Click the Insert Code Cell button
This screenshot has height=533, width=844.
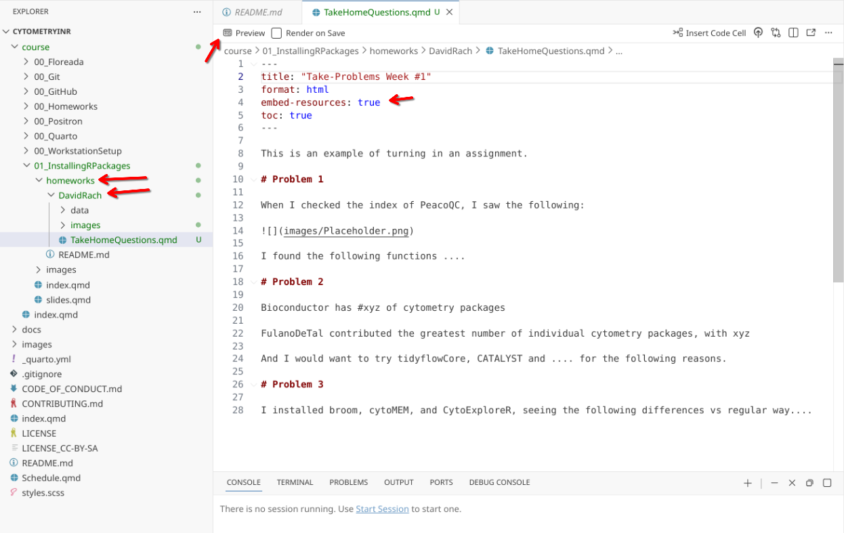click(709, 33)
